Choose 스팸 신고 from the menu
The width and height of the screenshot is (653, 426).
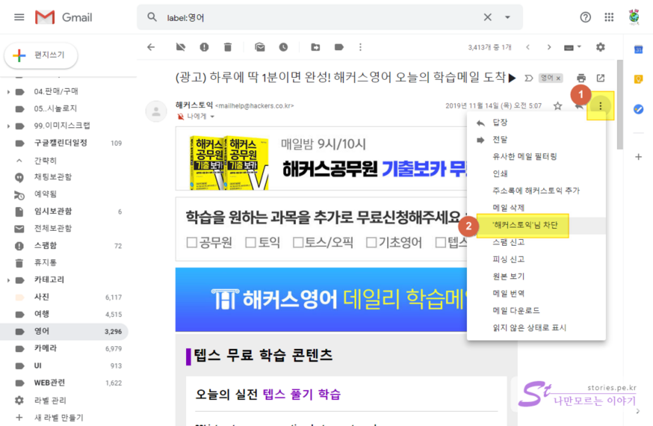509,242
